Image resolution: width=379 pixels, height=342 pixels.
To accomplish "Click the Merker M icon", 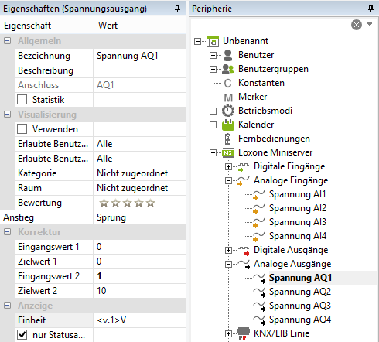I will [x=228, y=97].
